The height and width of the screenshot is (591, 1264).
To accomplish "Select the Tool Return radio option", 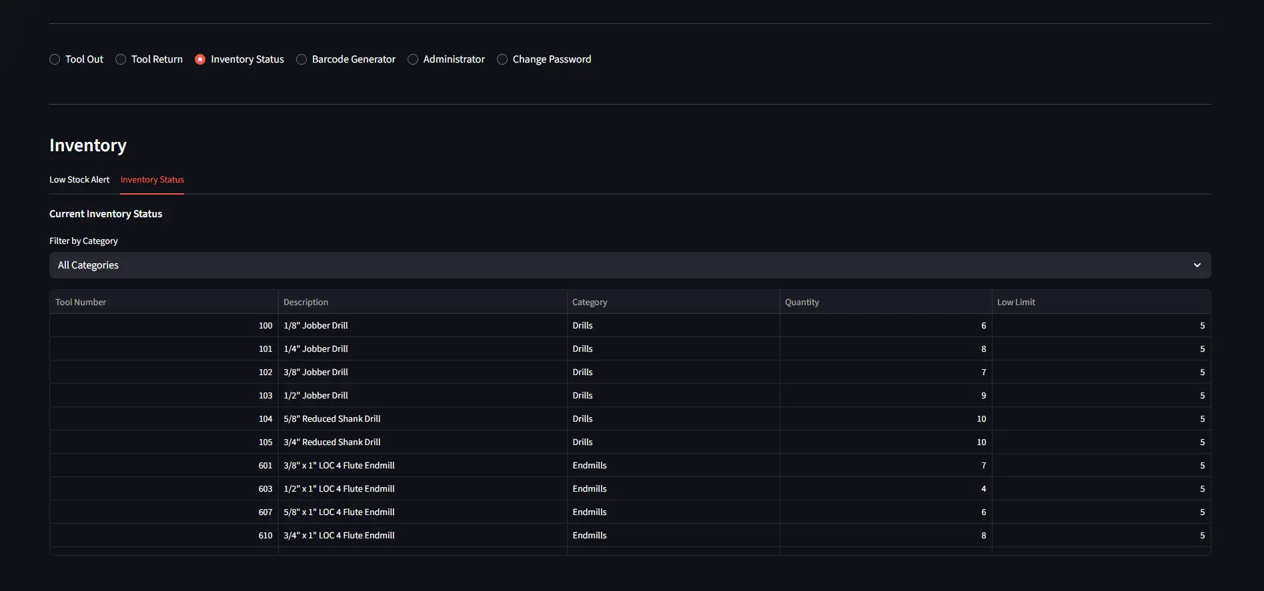I will pyautogui.click(x=121, y=59).
